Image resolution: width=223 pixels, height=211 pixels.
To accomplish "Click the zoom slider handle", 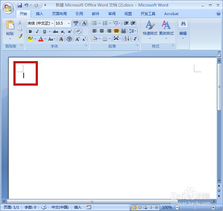I will click(x=195, y=207).
